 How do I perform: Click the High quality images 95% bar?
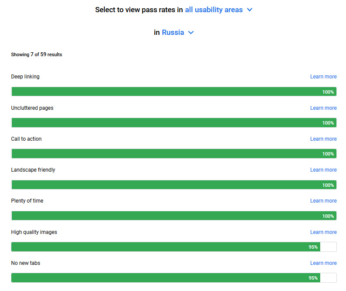click(174, 247)
